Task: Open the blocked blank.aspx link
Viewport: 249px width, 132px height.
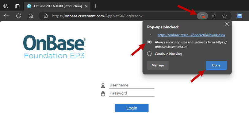Action: 191,35
